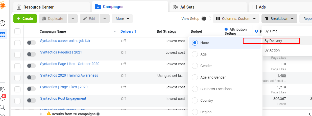Screen dimensions: 312x116
Task: Choose By Delivery in Breakdown menu
Action: 287,41
